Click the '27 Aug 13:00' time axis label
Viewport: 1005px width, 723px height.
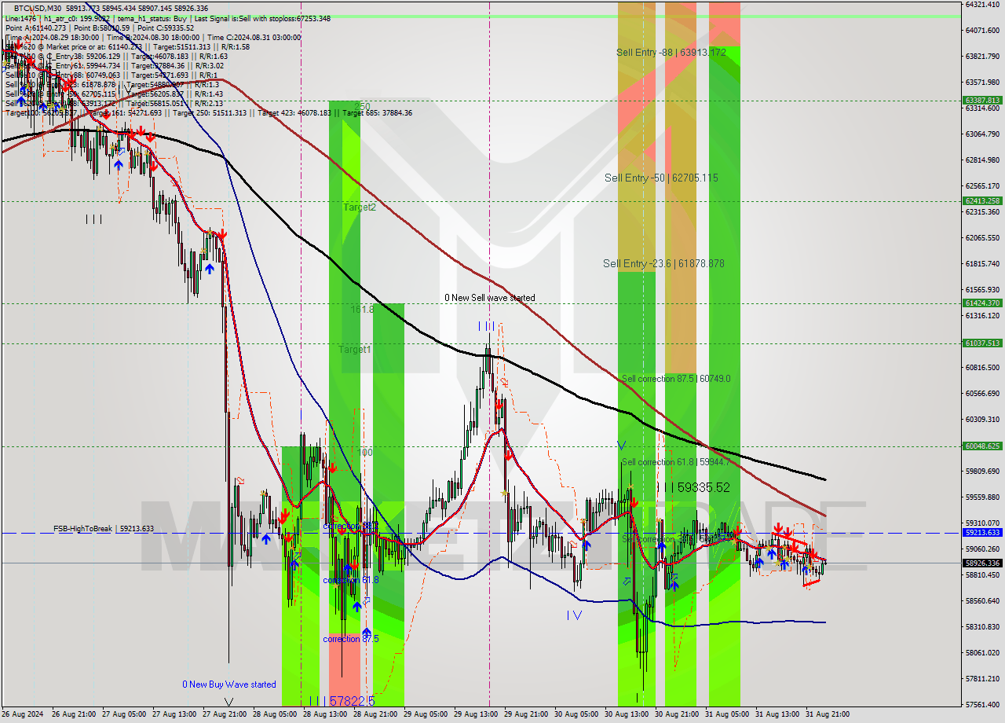(174, 714)
